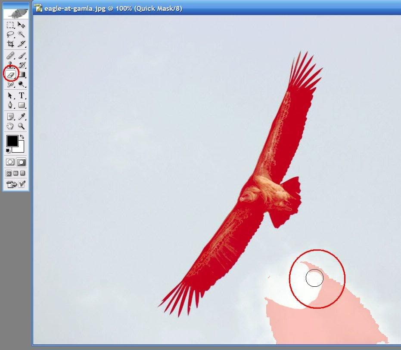This screenshot has height=350, width=401.
Task: Select the Hand tool
Action: pyautogui.click(x=10, y=126)
